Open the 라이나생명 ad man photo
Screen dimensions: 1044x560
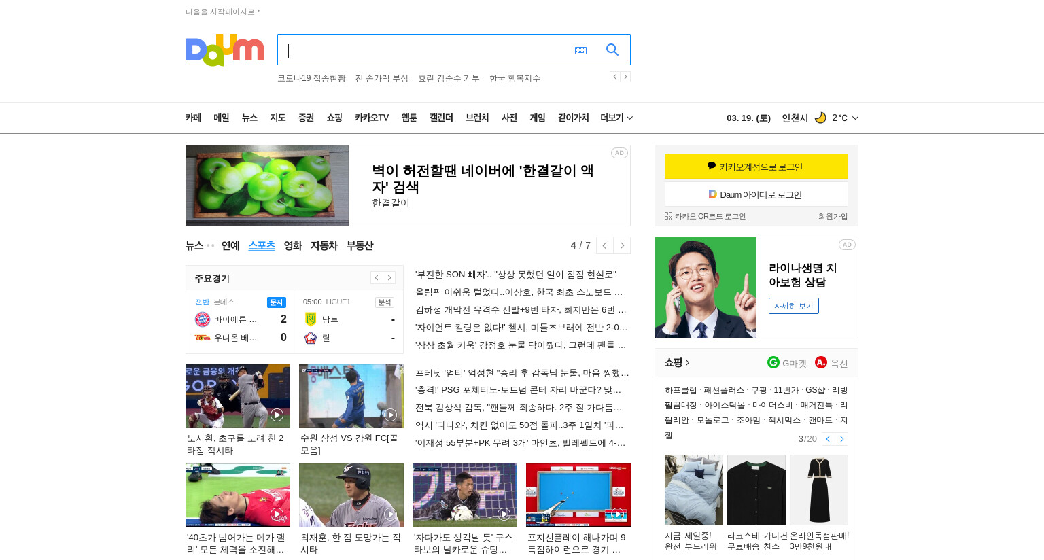(706, 287)
